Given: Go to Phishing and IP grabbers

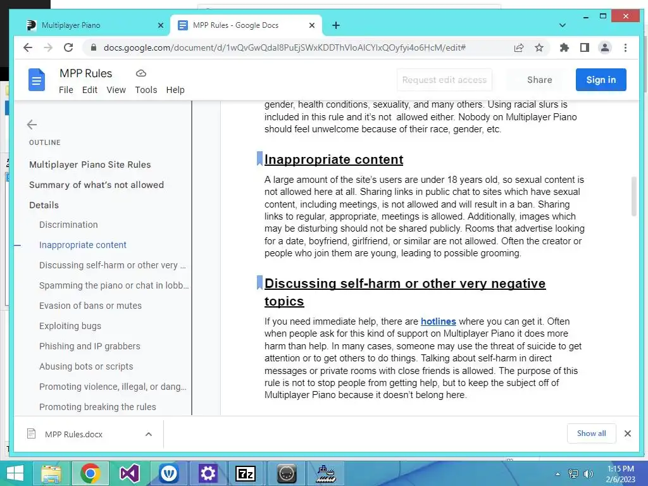Looking at the screenshot, I should point(90,346).
